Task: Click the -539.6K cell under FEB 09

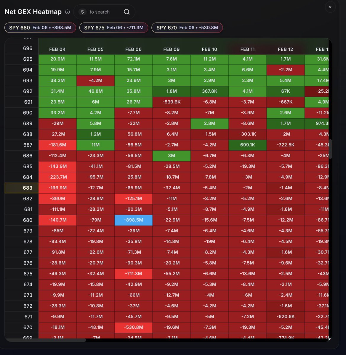Action: click(x=172, y=102)
